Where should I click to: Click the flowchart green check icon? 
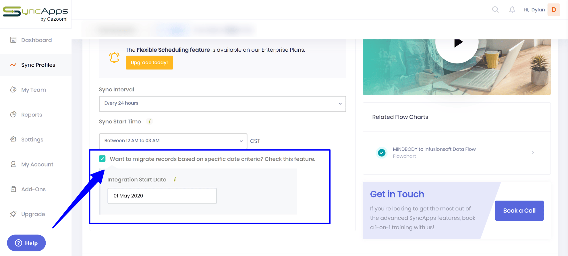[382, 153]
